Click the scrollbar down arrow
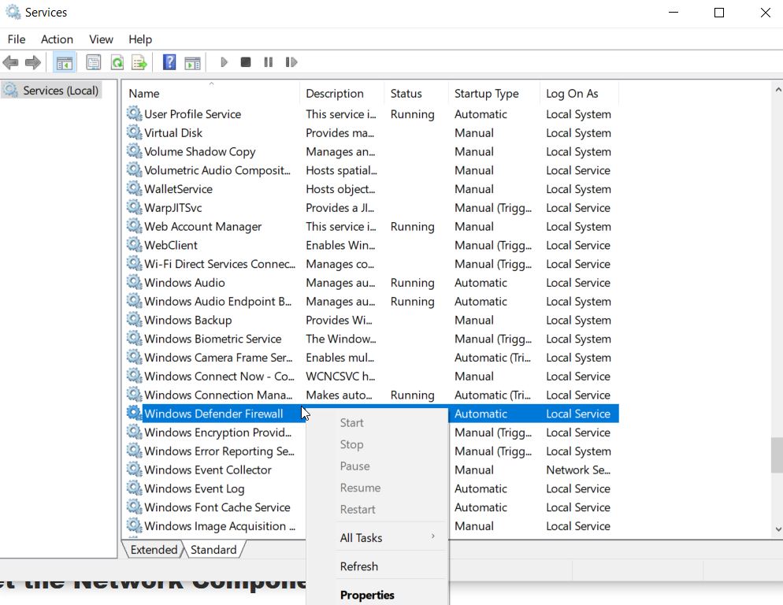Image resolution: width=783 pixels, height=605 pixels. coord(777,529)
